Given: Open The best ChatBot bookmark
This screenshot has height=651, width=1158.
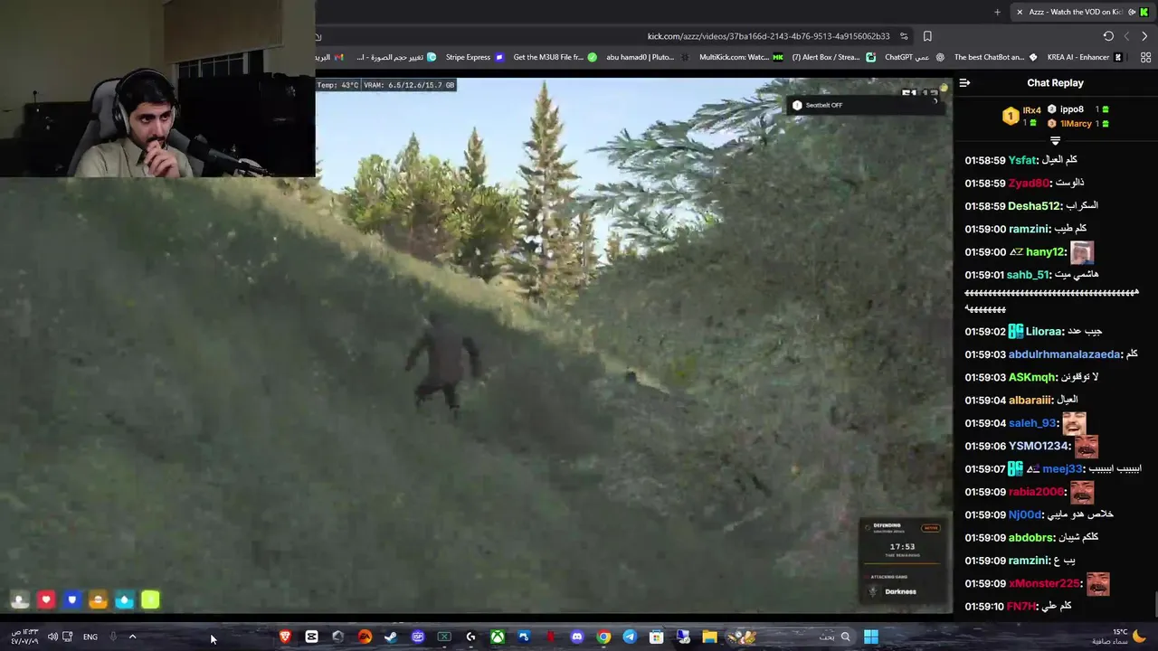Looking at the screenshot, I should point(995,57).
